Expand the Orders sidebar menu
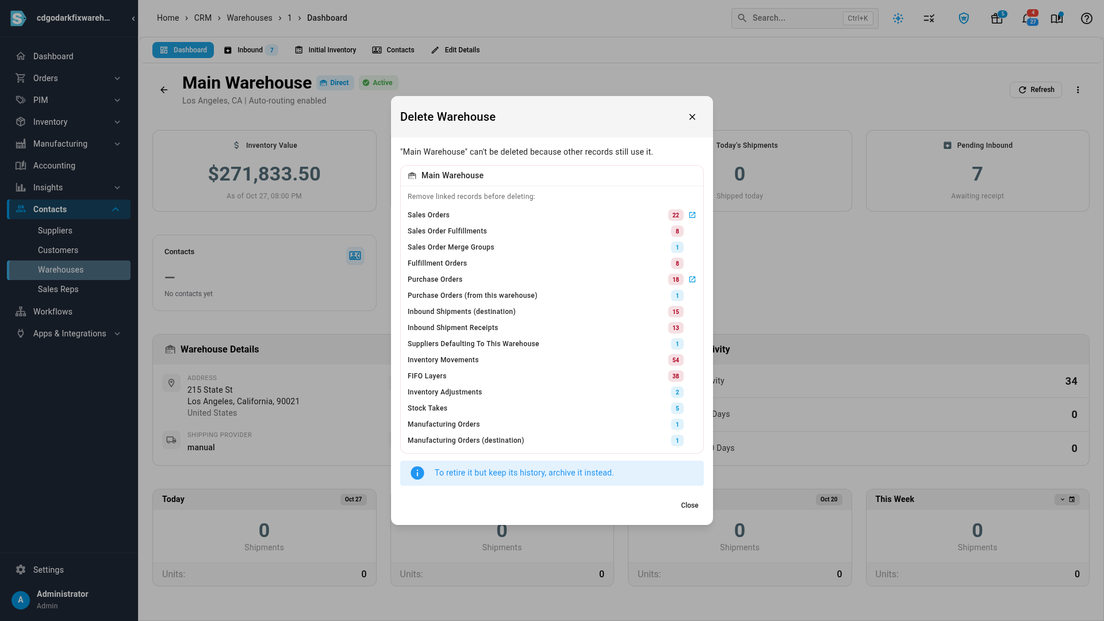 tap(117, 78)
